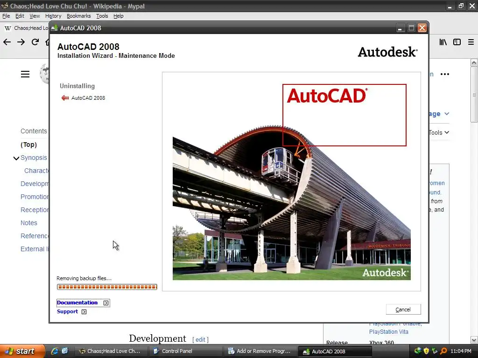
Task: Switch to Control Panel taskbar button
Action: coord(185,351)
